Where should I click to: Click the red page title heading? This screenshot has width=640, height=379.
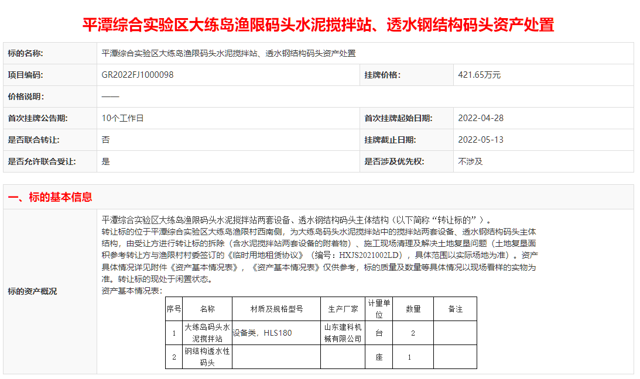click(318, 25)
